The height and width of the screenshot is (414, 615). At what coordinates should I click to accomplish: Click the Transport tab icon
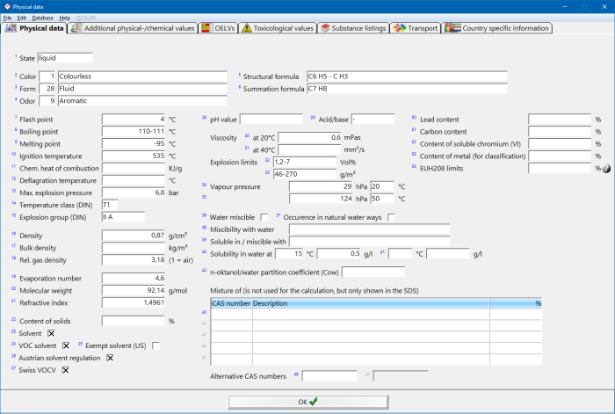coord(401,28)
